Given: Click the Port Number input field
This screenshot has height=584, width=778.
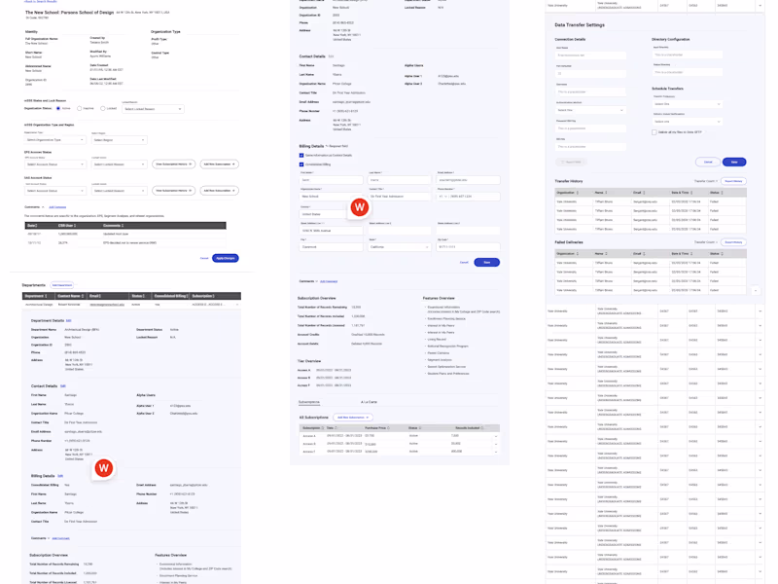Looking at the screenshot, I should pyautogui.click(x=590, y=74).
